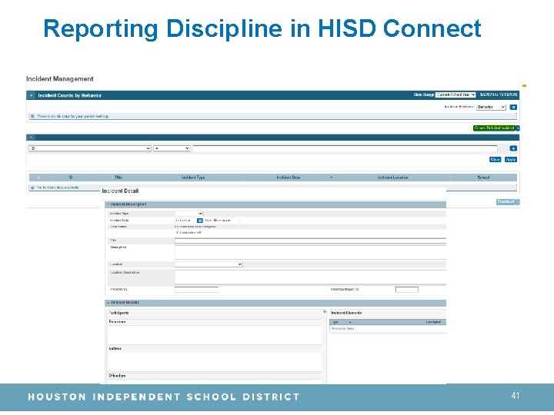Collapse the Incident Builder section
Screen dimensions: 554x415
108,303
